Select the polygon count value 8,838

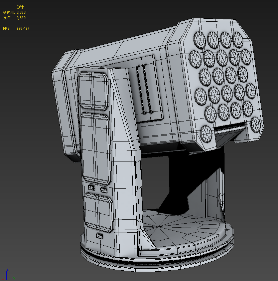pyautogui.click(x=21, y=12)
